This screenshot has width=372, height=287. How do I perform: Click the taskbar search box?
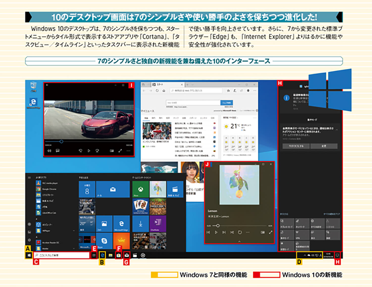(62, 255)
